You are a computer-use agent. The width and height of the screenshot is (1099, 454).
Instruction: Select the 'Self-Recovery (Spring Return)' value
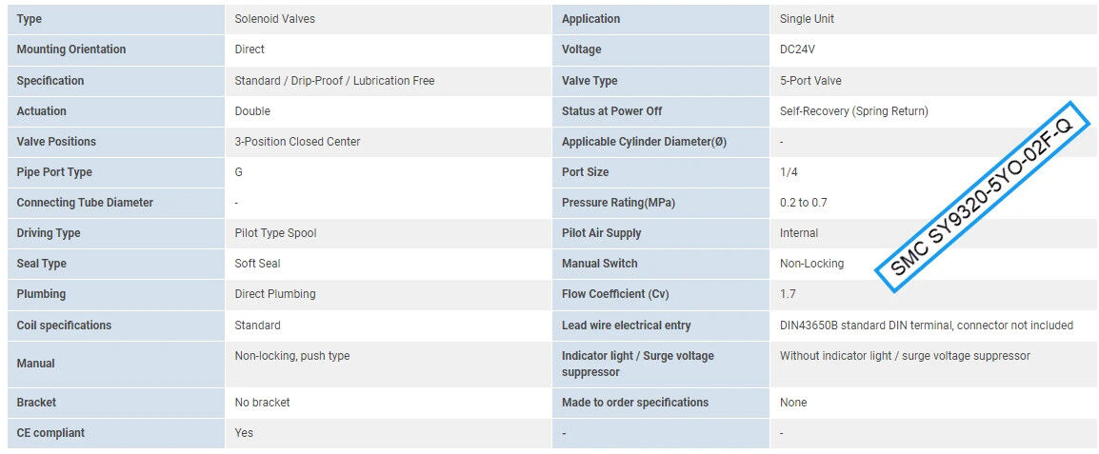coord(853,111)
